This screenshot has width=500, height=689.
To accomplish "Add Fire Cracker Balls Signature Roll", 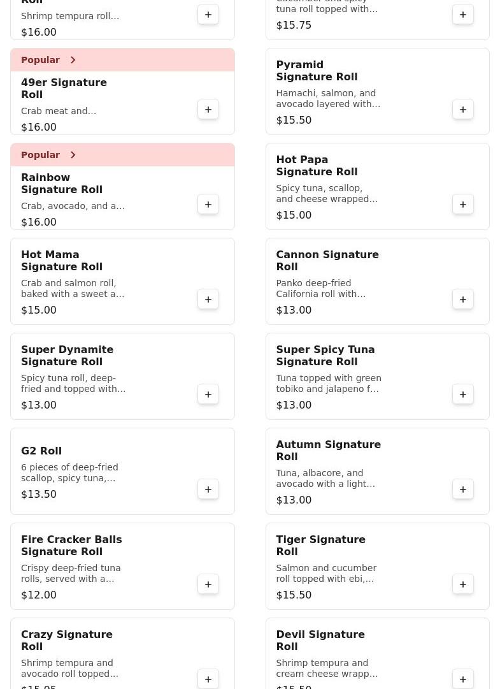I will tap(208, 584).
